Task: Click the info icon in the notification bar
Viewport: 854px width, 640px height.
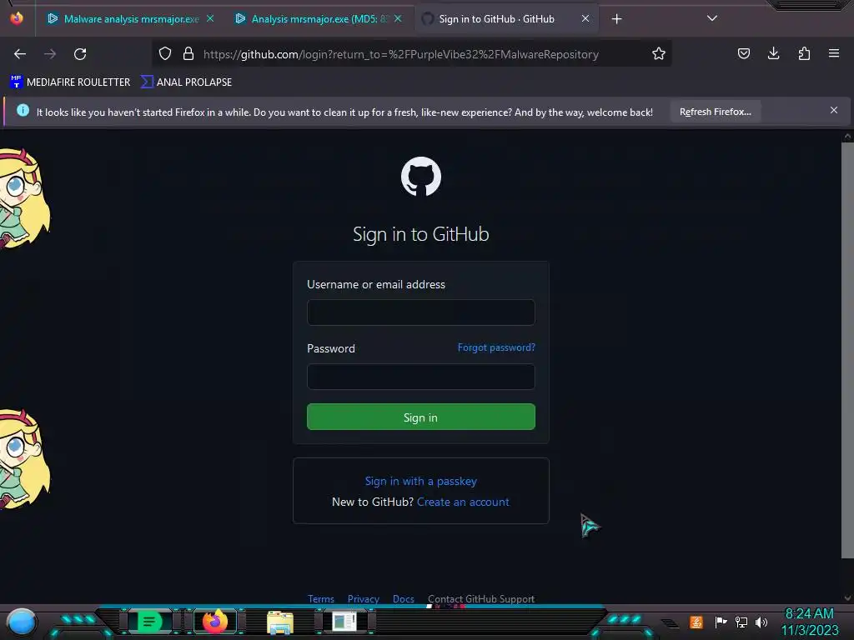Action: click(x=23, y=111)
